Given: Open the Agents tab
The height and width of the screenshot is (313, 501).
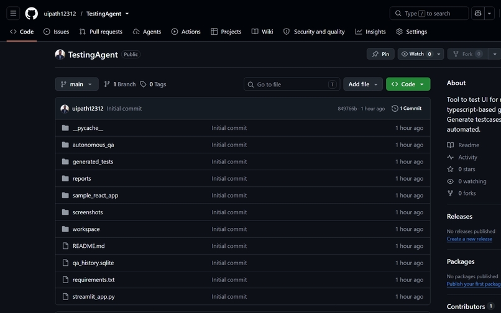Looking at the screenshot, I should coord(147,32).
